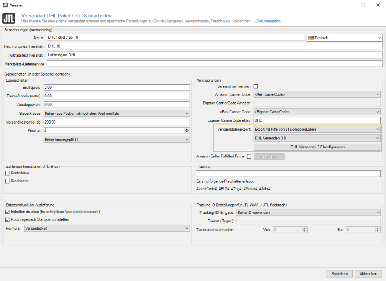Disable Rückfrage nach Startposition stellen

(8, 219)
